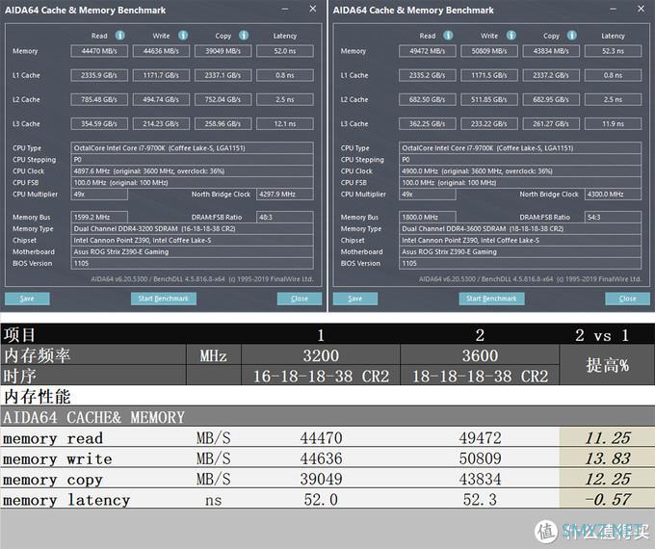Image resolution: width=655 pixels, height=549 pixels.
Task: Click the Write info icon in right window
Action: coord(511,36)
